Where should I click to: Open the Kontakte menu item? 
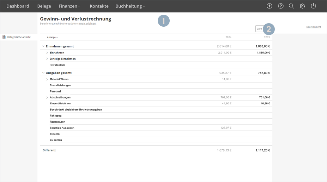(x=99, y=6)
